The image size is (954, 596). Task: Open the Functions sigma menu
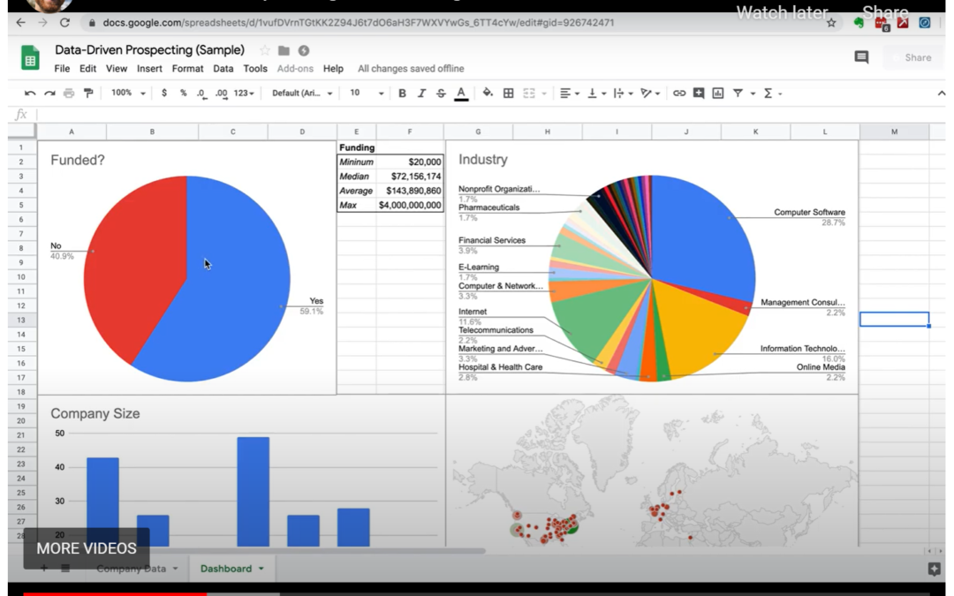coord(768,93)
